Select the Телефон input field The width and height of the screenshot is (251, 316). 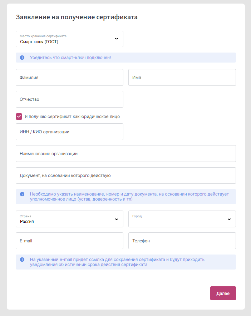coord(182,241)
